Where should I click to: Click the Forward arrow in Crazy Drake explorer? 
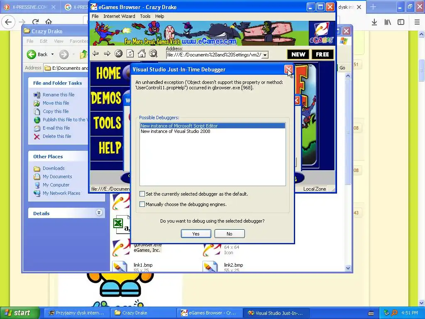coord(64,54)
